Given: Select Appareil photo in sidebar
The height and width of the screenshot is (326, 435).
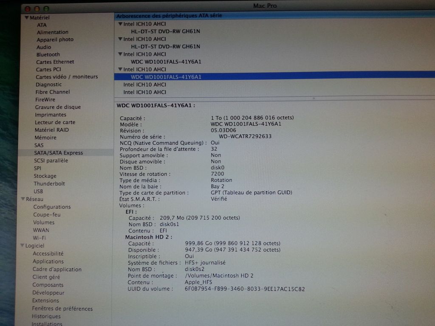Looking at the screenshot, I should coord(55,39).
